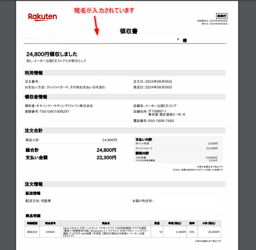256x250 pixels.
Task: Click the 税率 column header
Action: coord(191,223)
